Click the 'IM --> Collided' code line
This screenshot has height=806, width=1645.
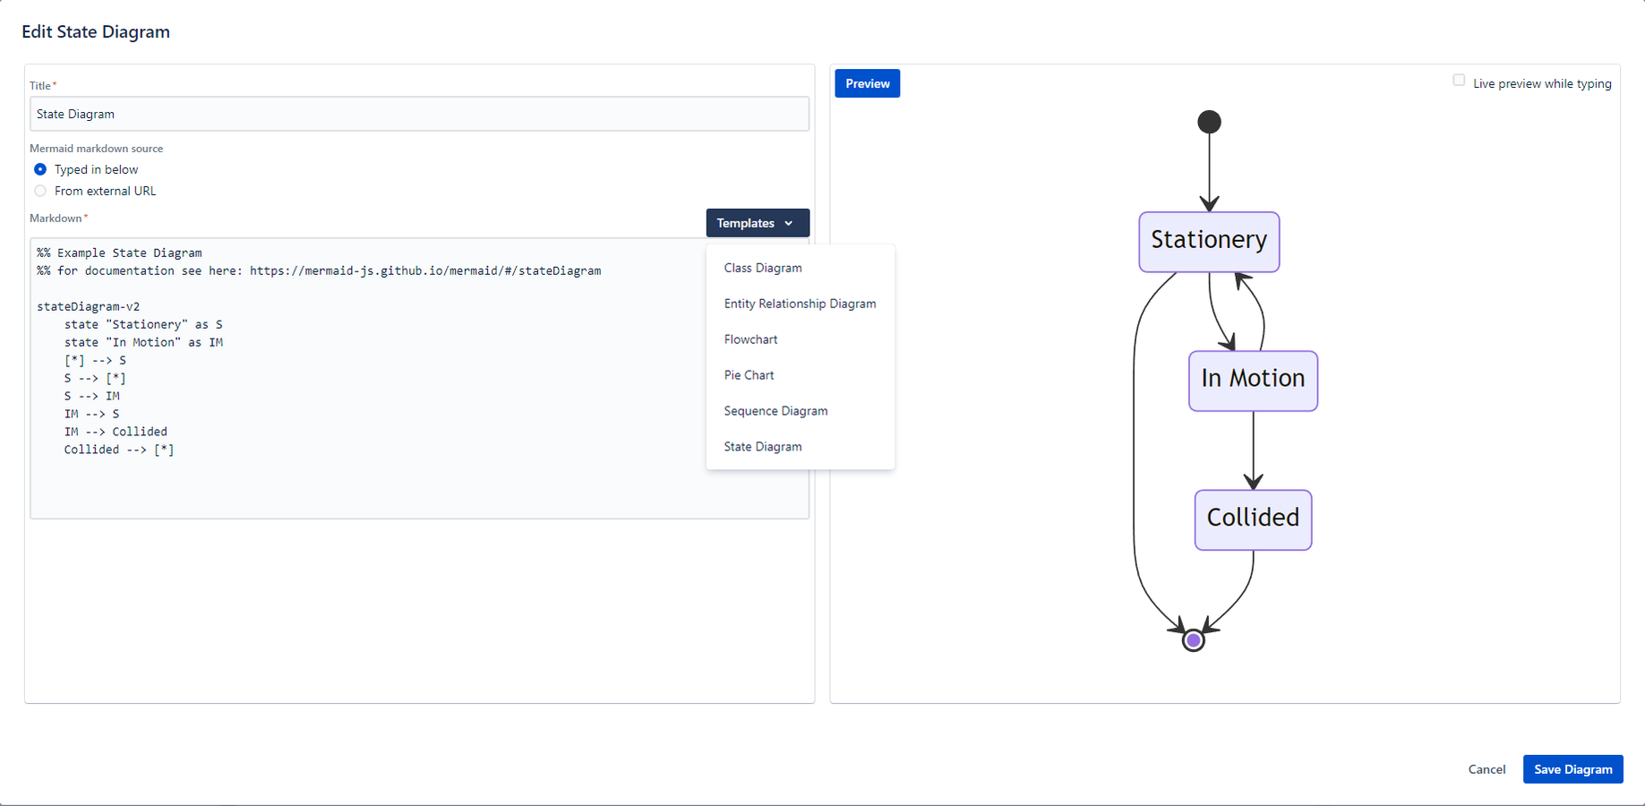[x=116, y=432]
